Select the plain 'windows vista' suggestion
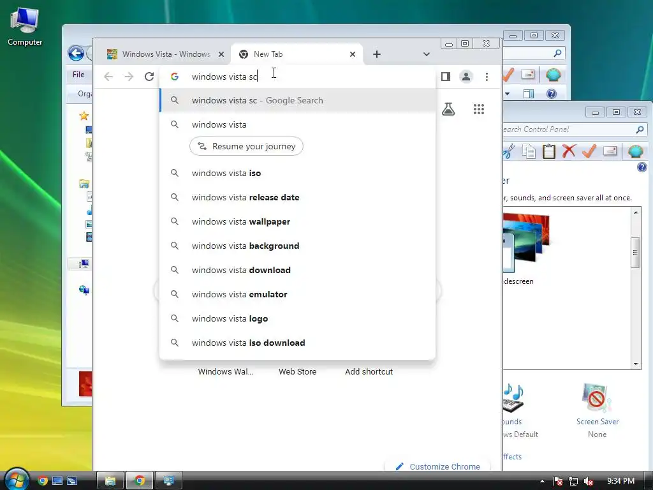This screenshot has height=490, width=653. coord(297,124)
